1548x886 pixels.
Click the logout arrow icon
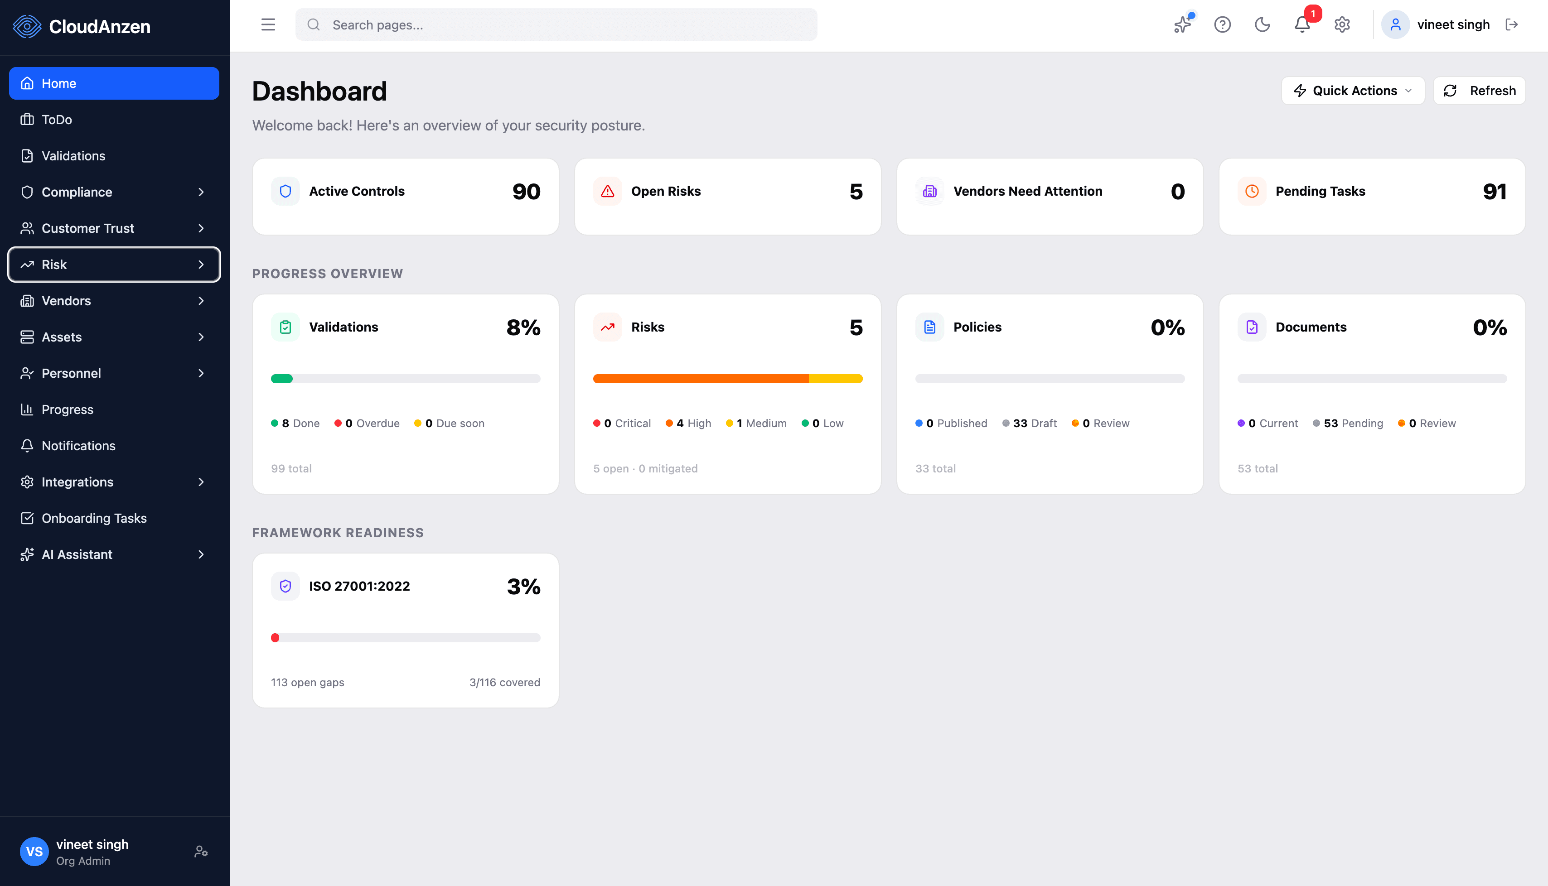[x=1511, y=25]
